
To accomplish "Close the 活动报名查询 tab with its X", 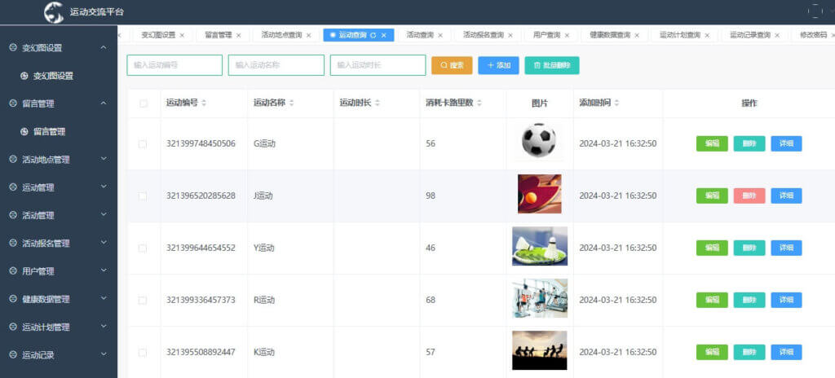I will click(x=510, y=35).
